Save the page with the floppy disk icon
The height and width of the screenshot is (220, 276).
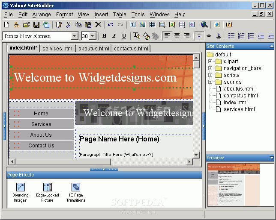click(x=36, y=25)
